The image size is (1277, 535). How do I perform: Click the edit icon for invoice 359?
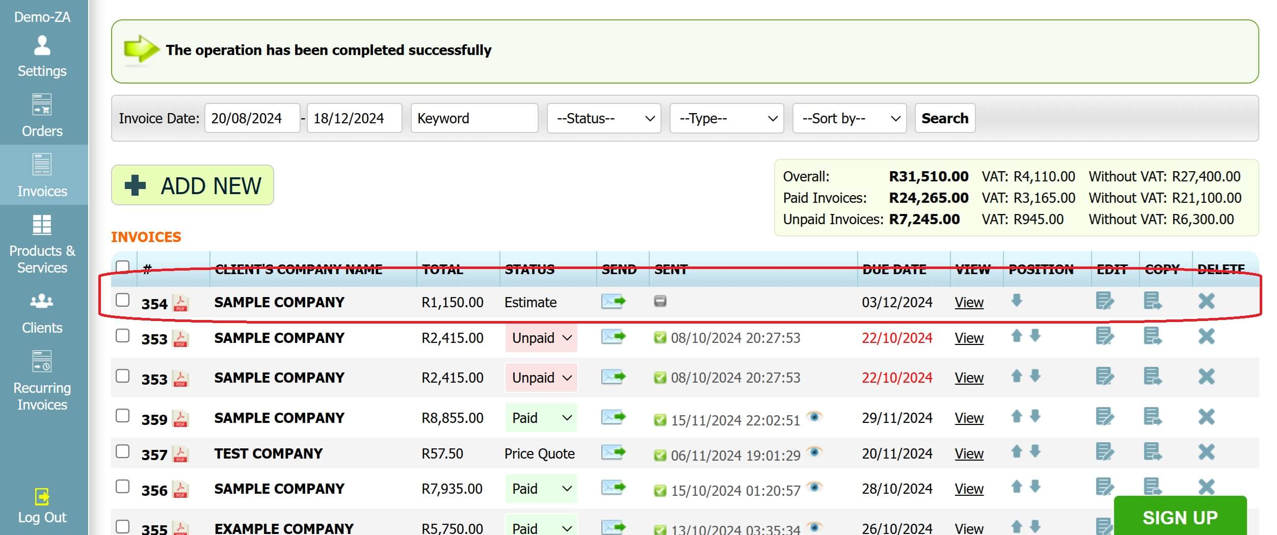coord(1105,417)
